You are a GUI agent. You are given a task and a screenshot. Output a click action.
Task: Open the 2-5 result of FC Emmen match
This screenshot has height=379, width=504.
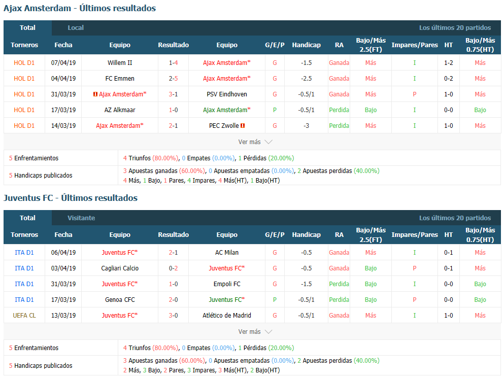tap(173, 78)
